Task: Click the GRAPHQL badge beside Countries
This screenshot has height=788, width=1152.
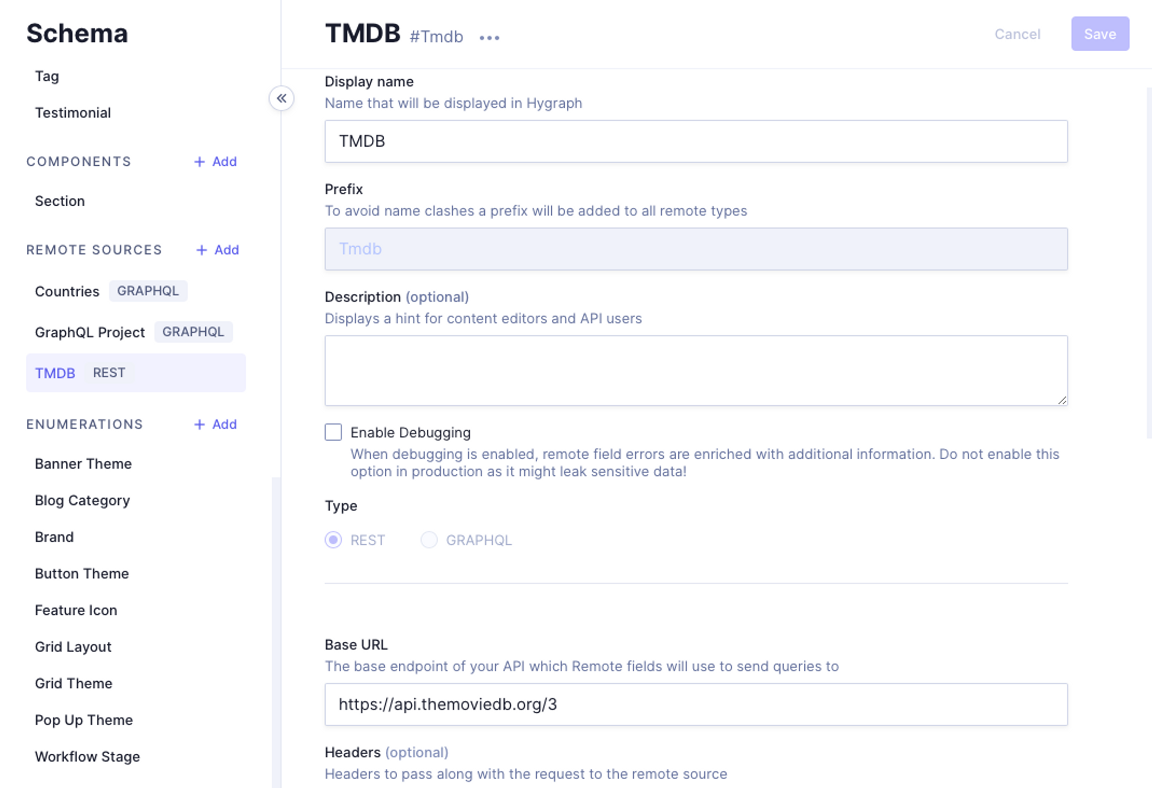Action: [x=148, y=291]
